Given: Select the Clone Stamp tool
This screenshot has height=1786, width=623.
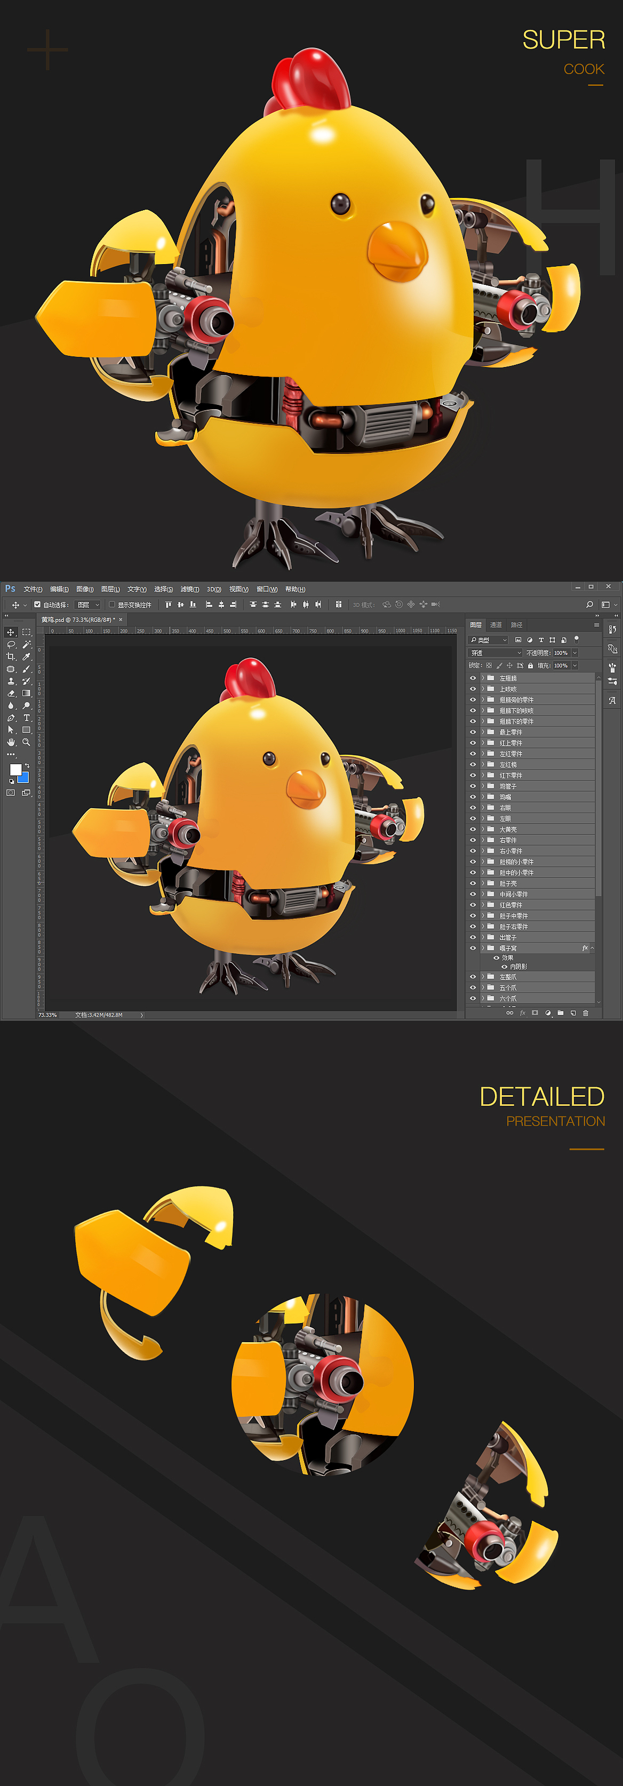Looking at the screenshot, I should [10, 681].
